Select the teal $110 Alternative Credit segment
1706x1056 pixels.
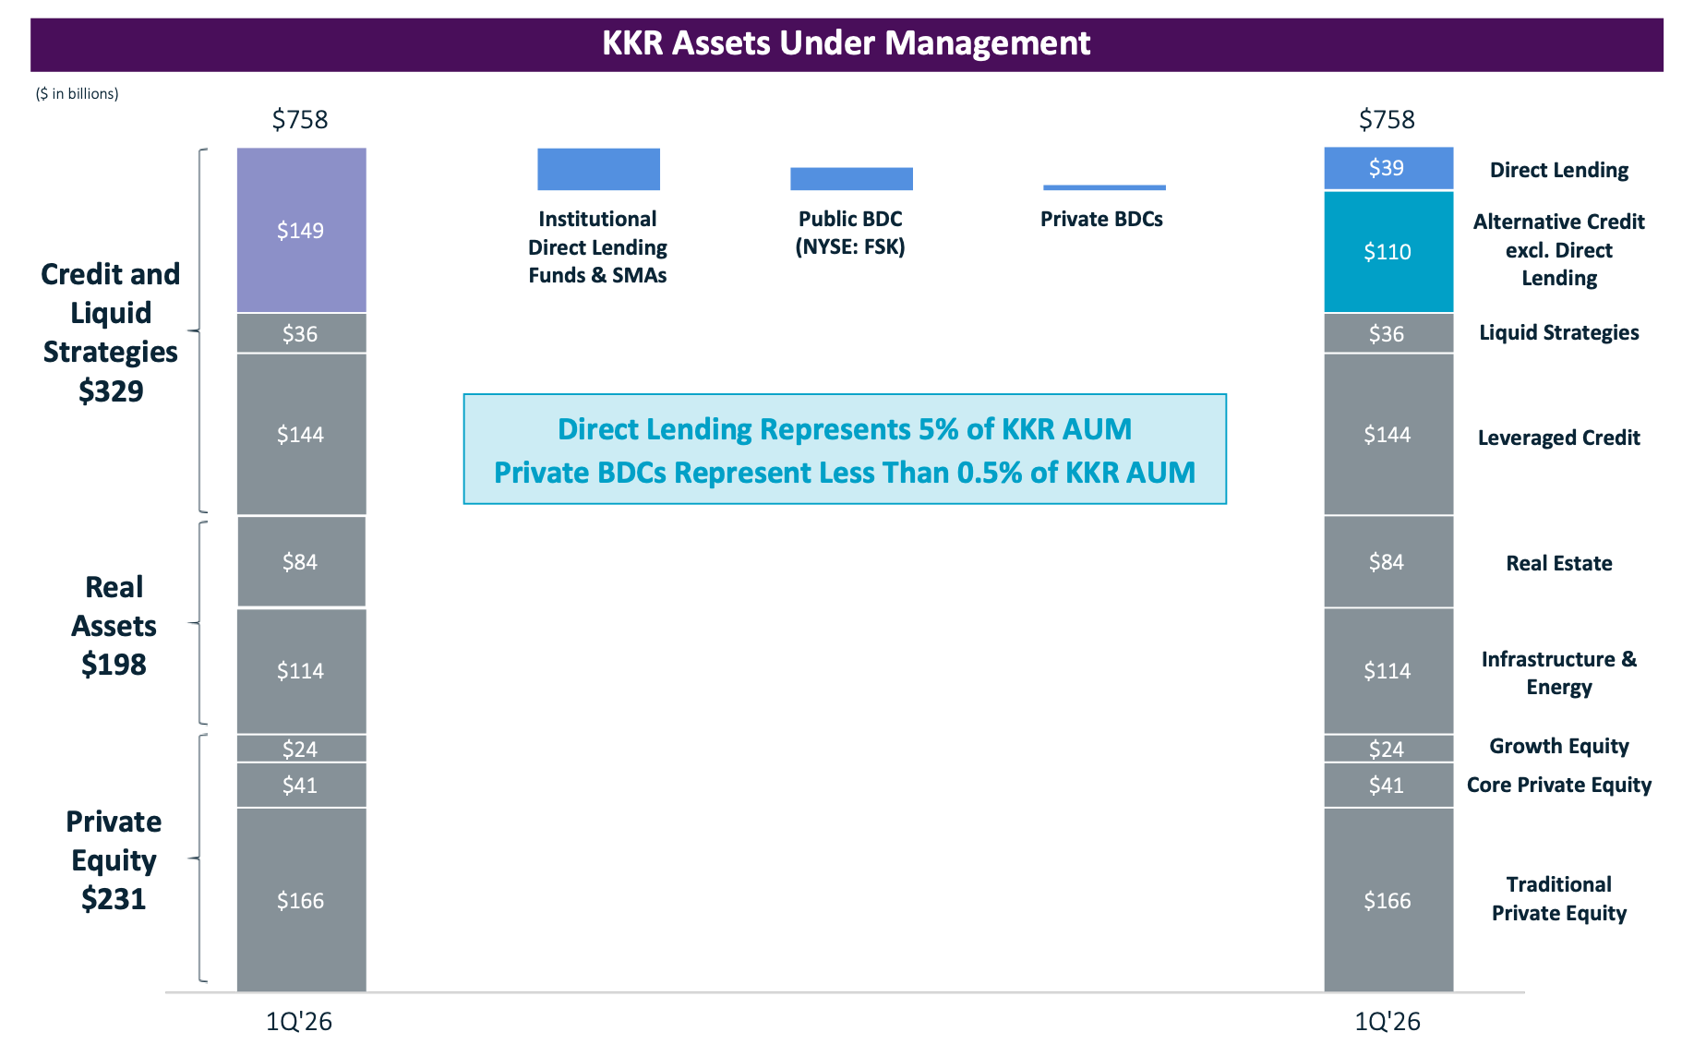pyautogui.click(x=1388, y=251)
